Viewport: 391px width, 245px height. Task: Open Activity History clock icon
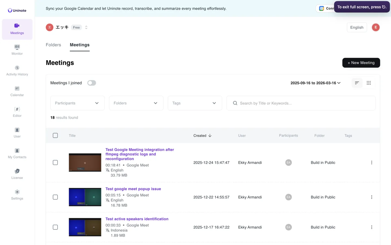click(x=17, y=68)
